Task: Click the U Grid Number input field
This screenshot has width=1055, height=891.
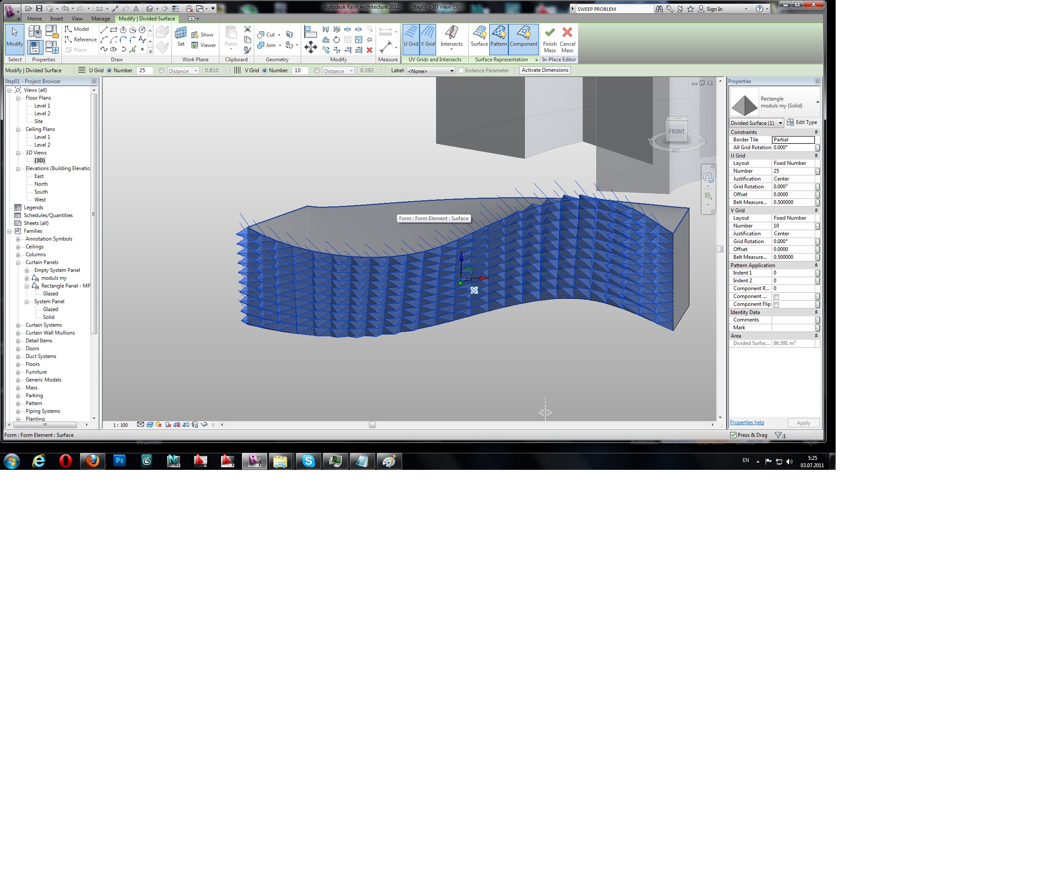Action: [144, 71]
